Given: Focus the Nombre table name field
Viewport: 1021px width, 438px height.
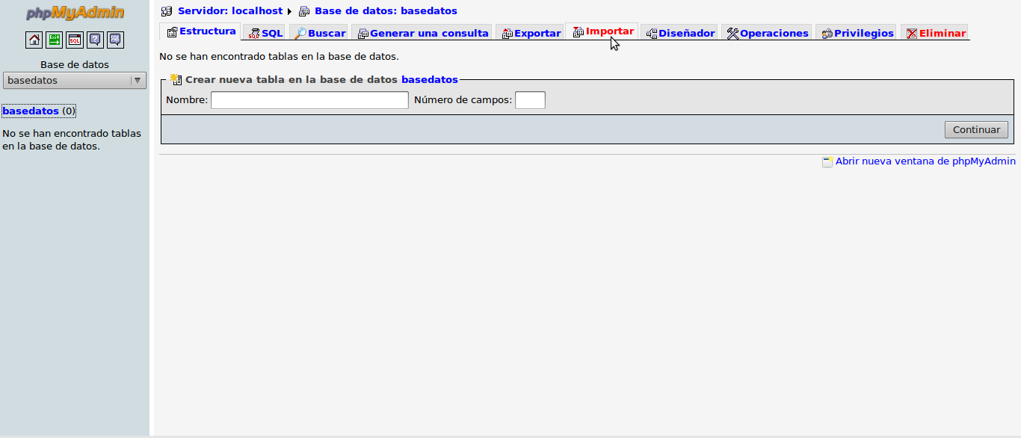Looking at the screenshot, I should pyautogui.click(x=309, y=100).
